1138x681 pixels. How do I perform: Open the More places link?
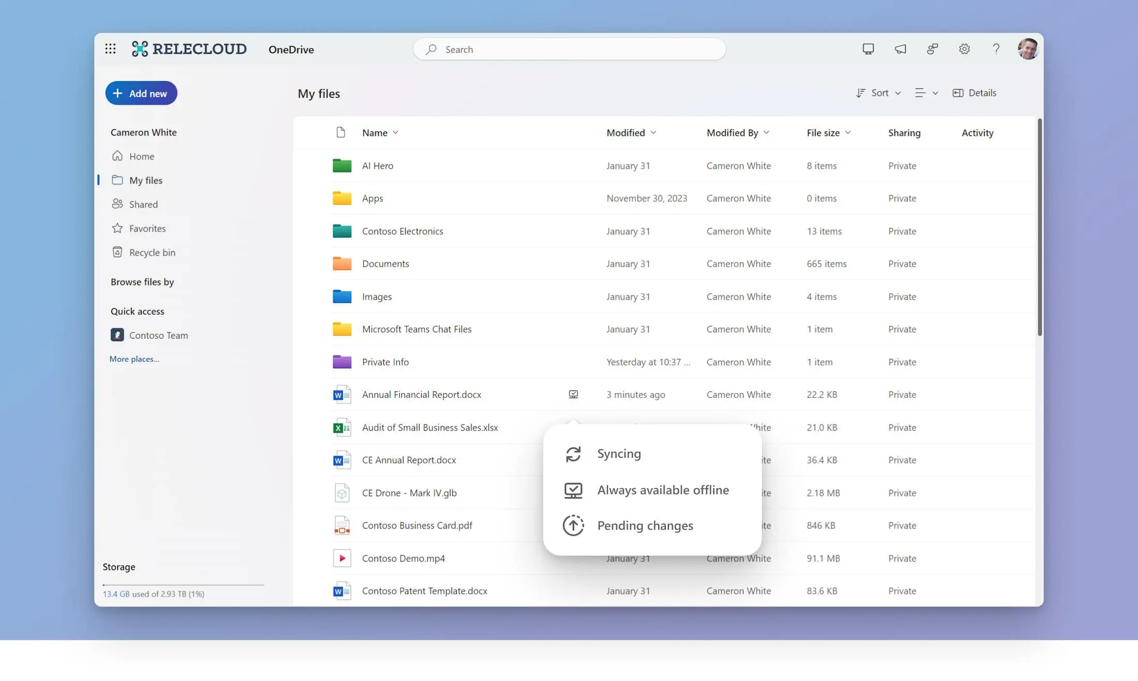[x=133, y=358]
